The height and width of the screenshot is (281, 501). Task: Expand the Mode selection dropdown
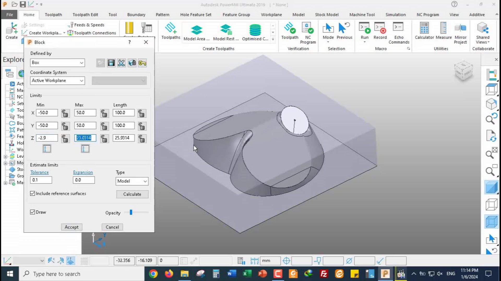pyautogui.click(x=328, y=42)
